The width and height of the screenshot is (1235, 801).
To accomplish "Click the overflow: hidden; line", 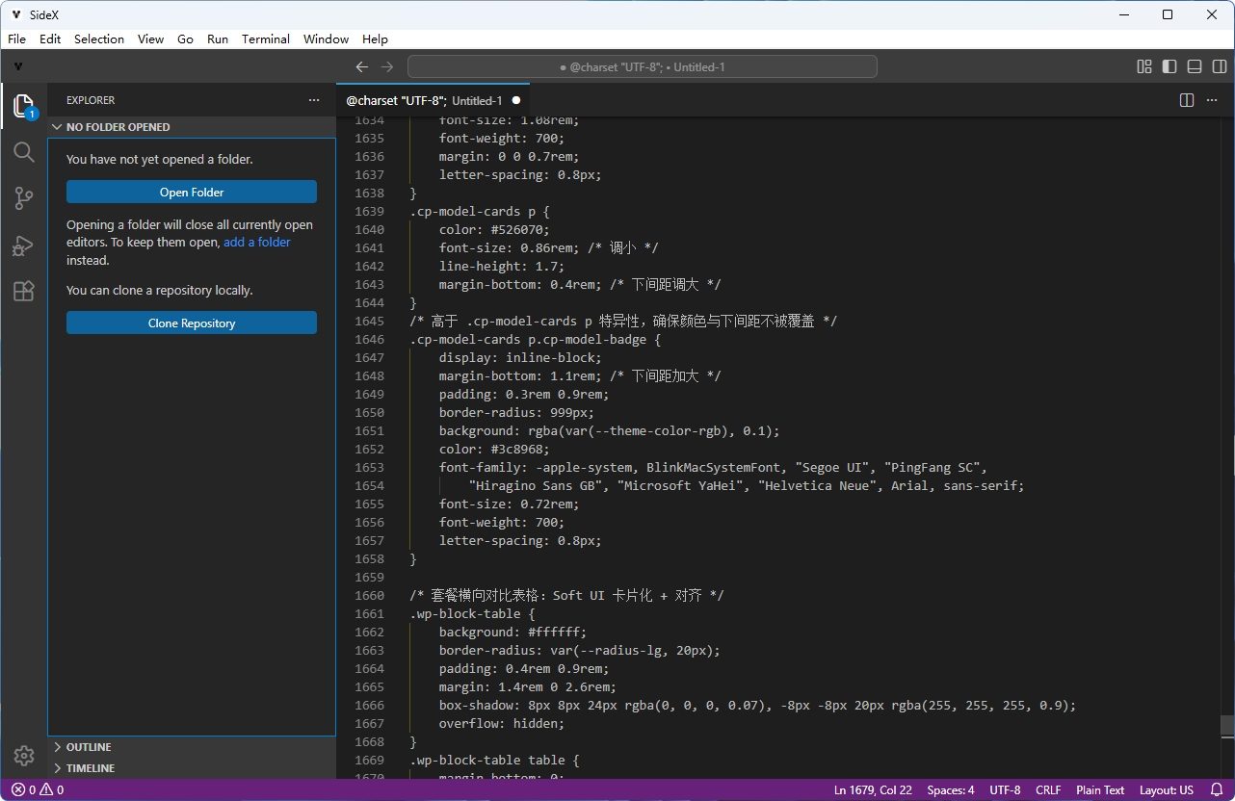I will pos(502,723).
